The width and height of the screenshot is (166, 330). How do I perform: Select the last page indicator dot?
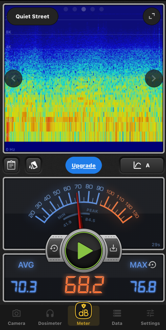101,9
